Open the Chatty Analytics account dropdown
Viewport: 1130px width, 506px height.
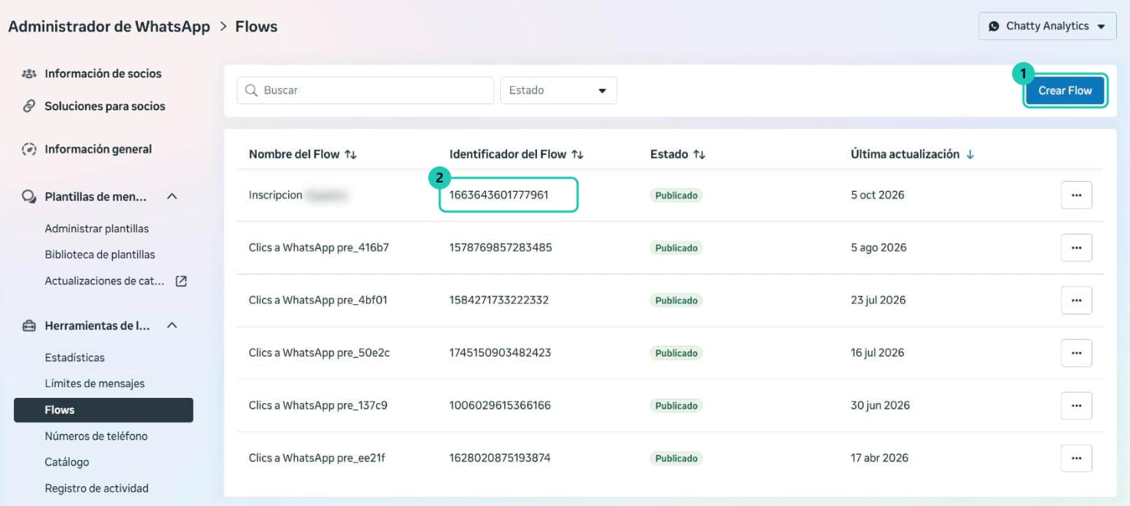click(1047, 26)
